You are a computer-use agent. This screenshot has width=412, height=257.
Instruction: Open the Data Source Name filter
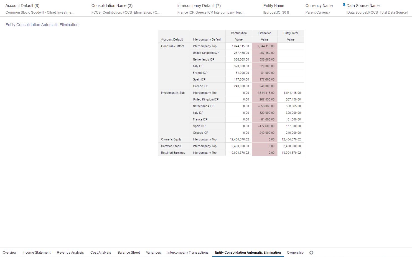pyautogui.click(x=363, y=6)
